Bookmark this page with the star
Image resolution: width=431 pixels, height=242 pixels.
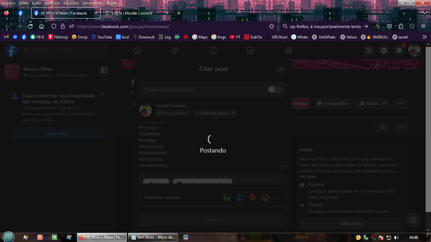pyautogui.click(x=272, y=26)
